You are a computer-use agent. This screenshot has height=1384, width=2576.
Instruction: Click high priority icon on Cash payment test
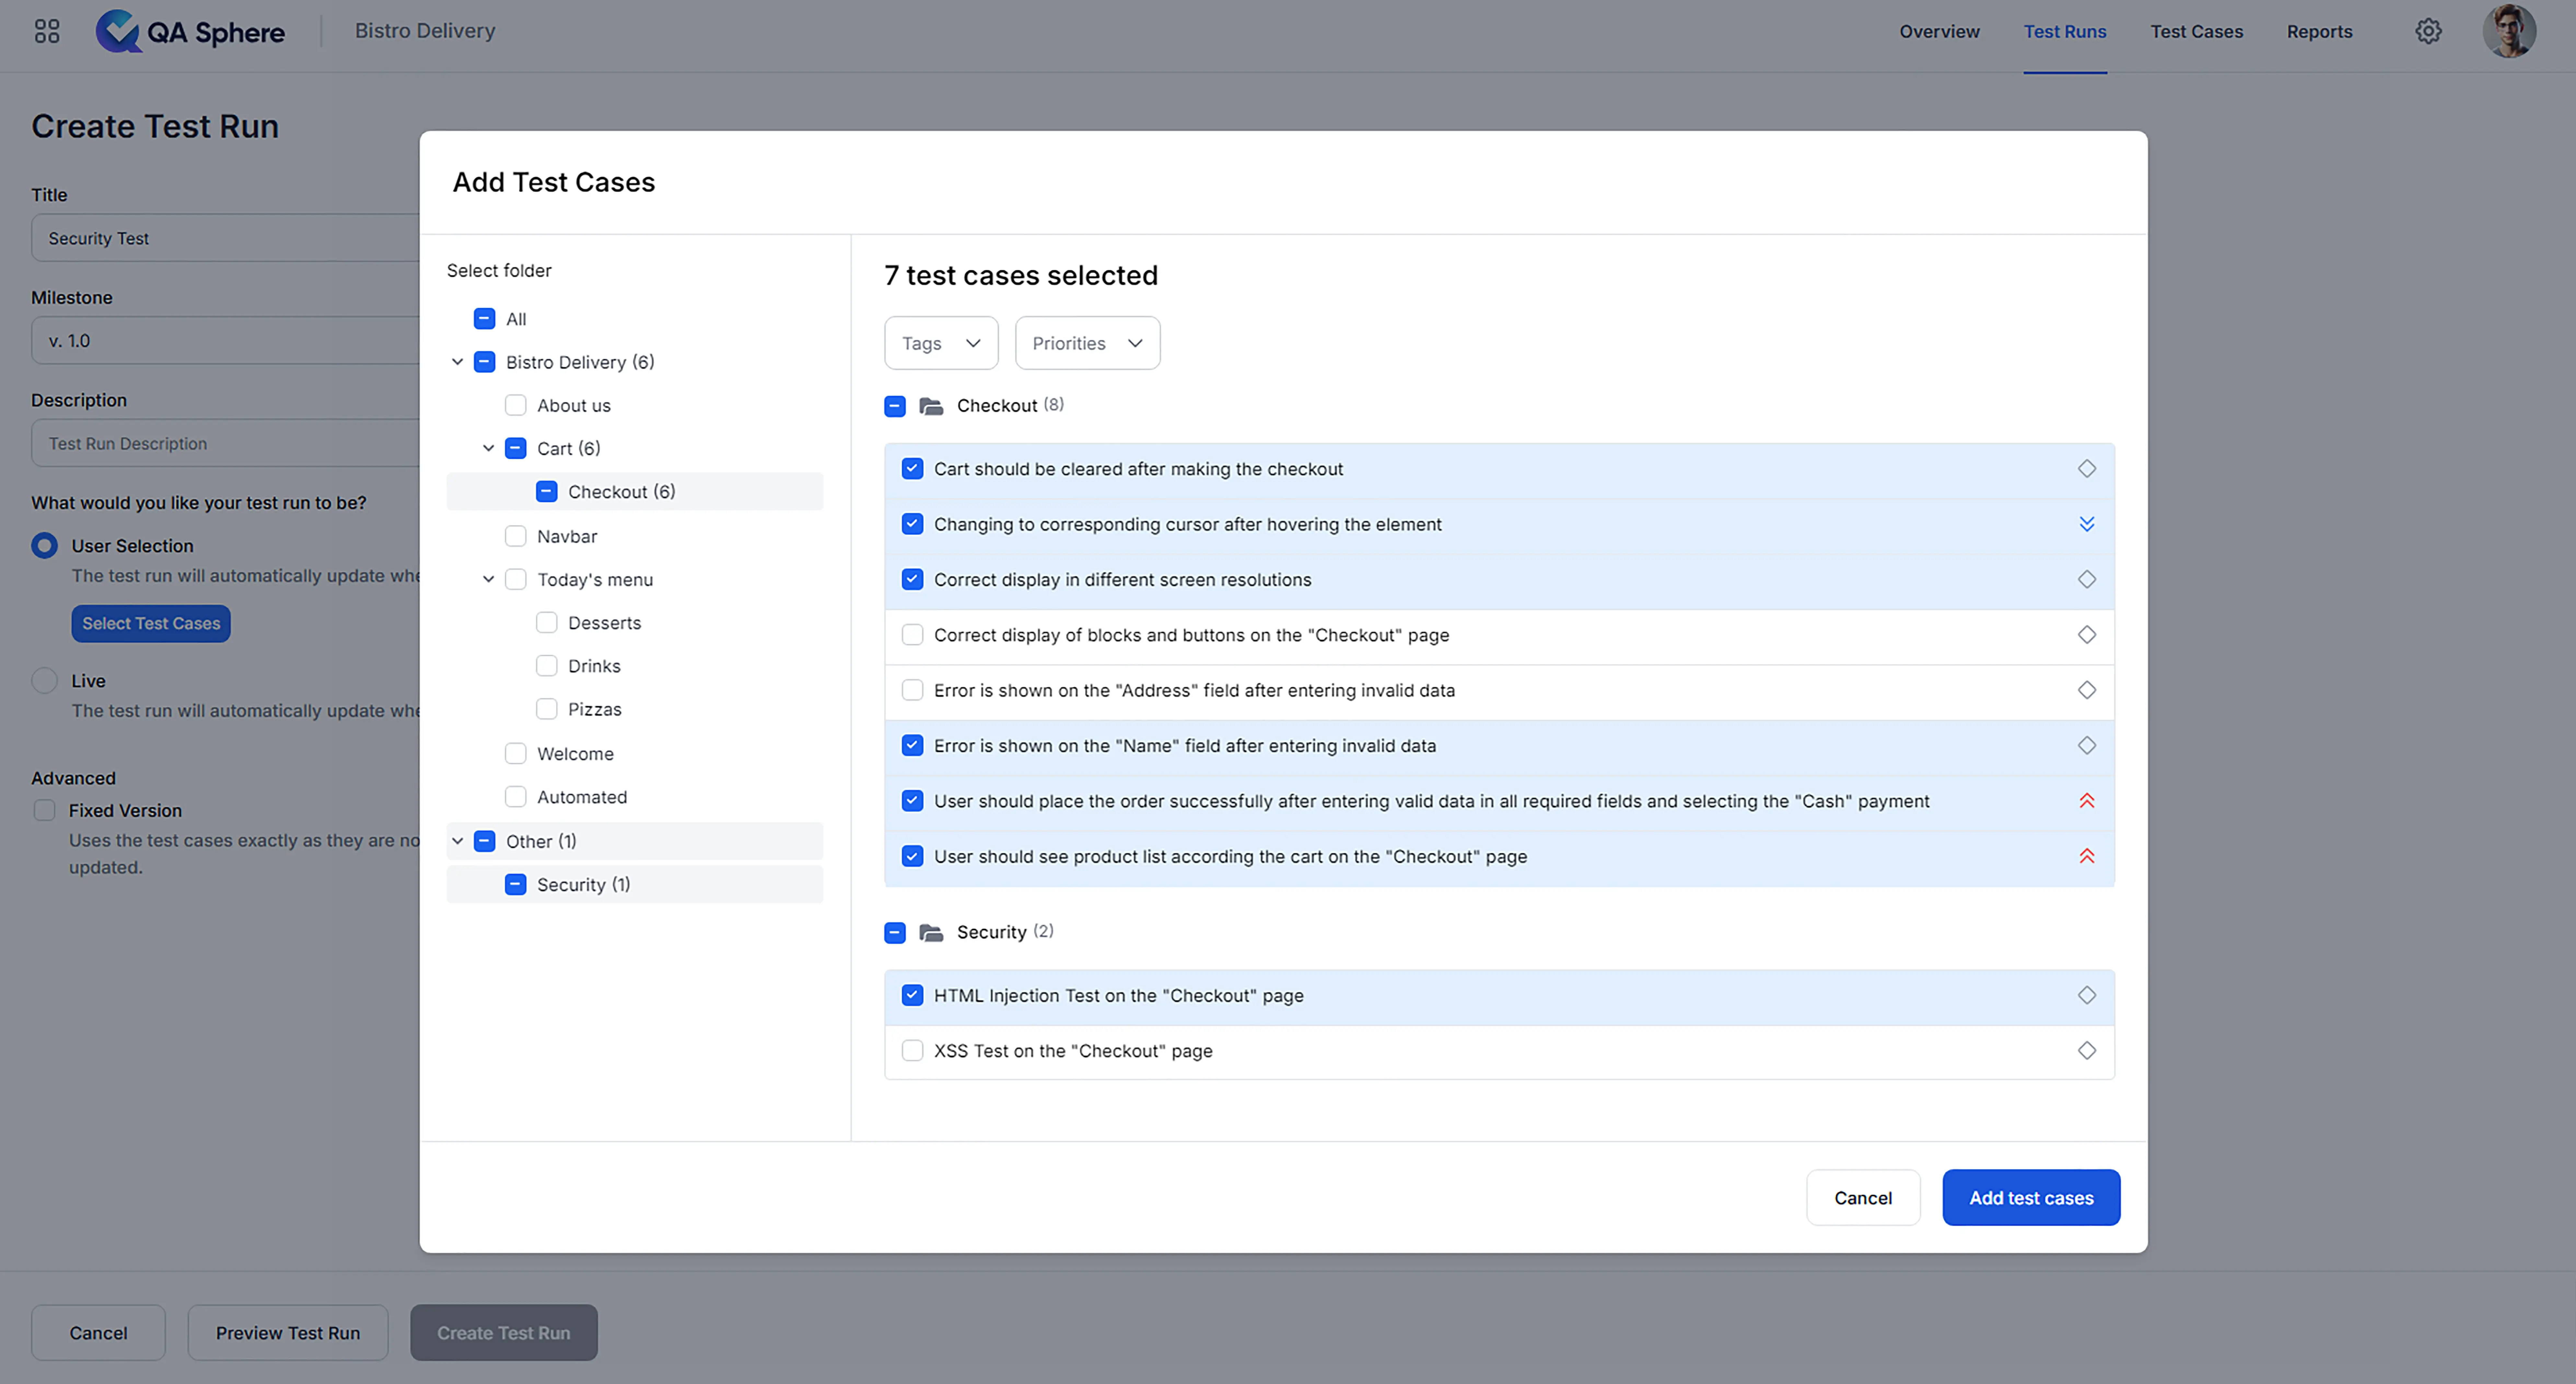pyautogui.click(x=2086, y=801)
